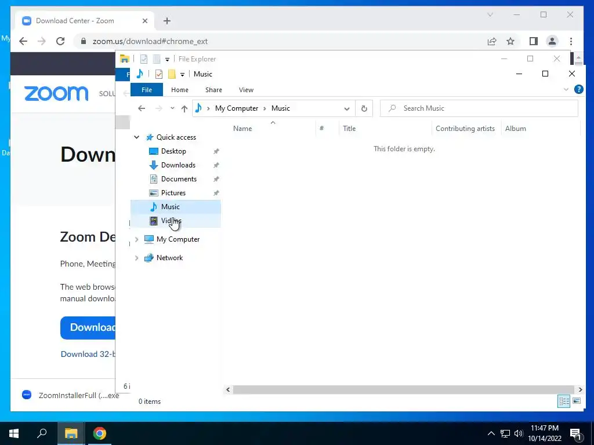Click the blue Download button on Zoom page
The width and height of the screenshot is (594, 445).
click(x=88, y=328)
